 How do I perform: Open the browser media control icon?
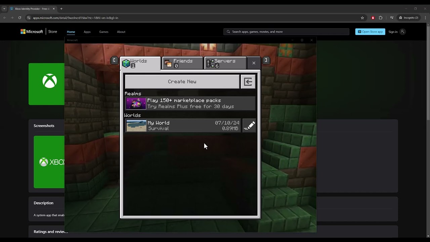392,18
